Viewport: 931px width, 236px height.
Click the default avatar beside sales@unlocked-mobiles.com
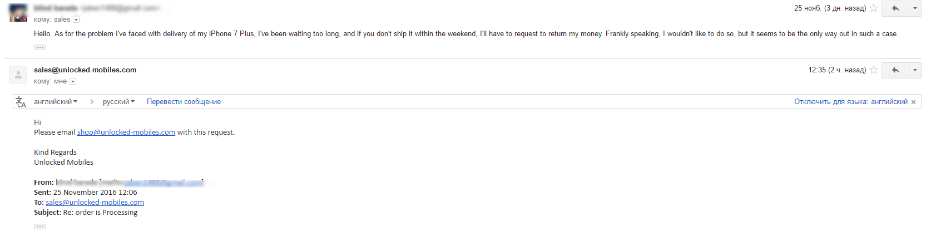click(18, 75)
